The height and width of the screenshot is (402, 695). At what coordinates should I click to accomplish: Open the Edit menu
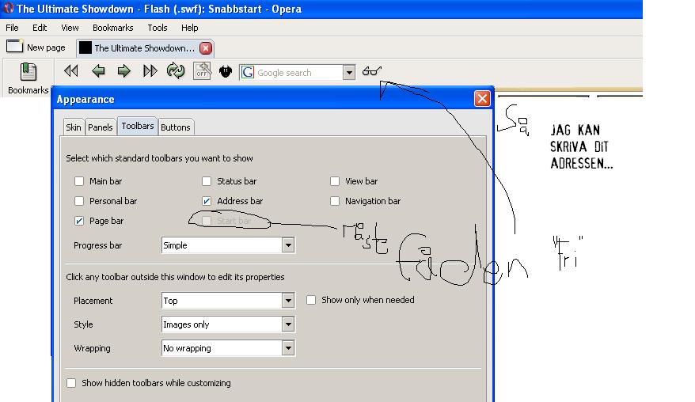40,28
